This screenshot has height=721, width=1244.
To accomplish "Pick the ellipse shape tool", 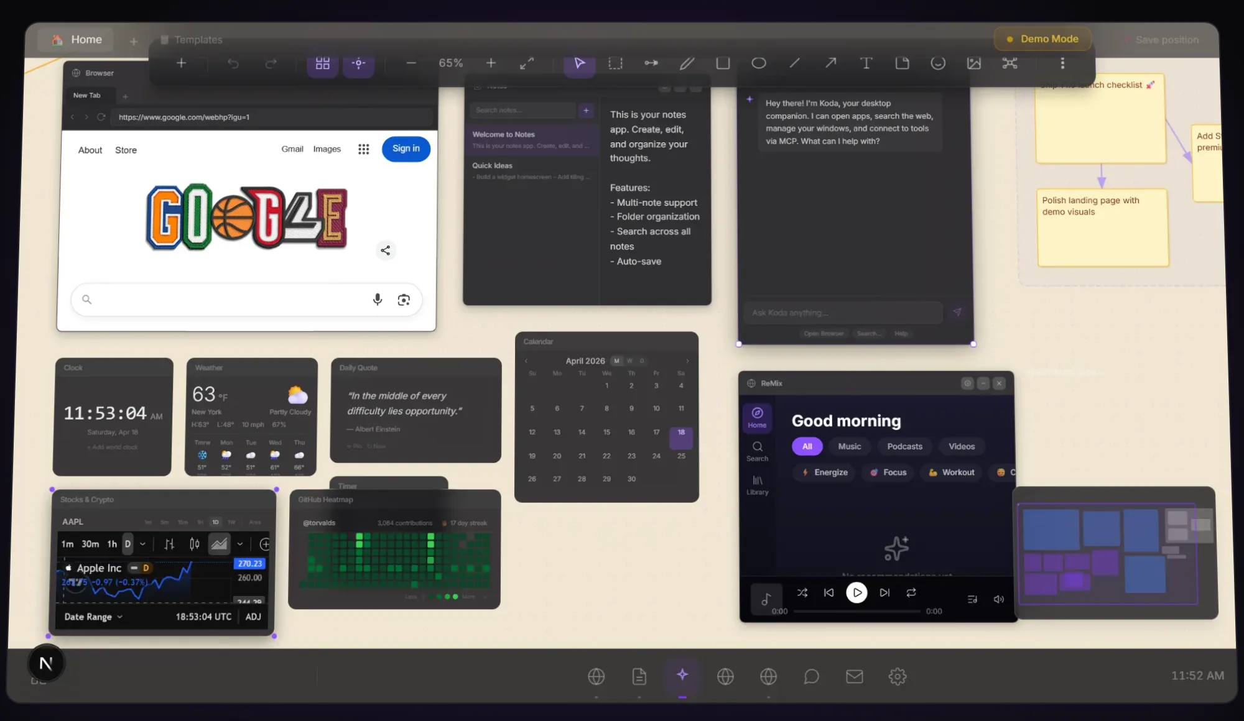I will tap(758, 63).
